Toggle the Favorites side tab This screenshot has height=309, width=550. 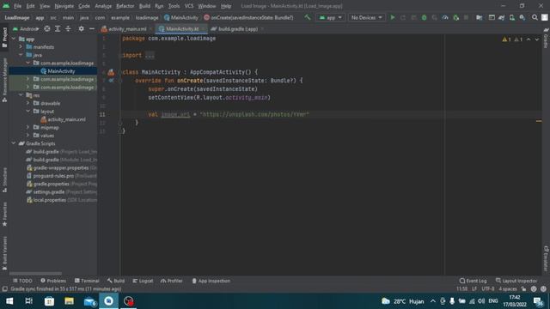[x=4, y=214]
